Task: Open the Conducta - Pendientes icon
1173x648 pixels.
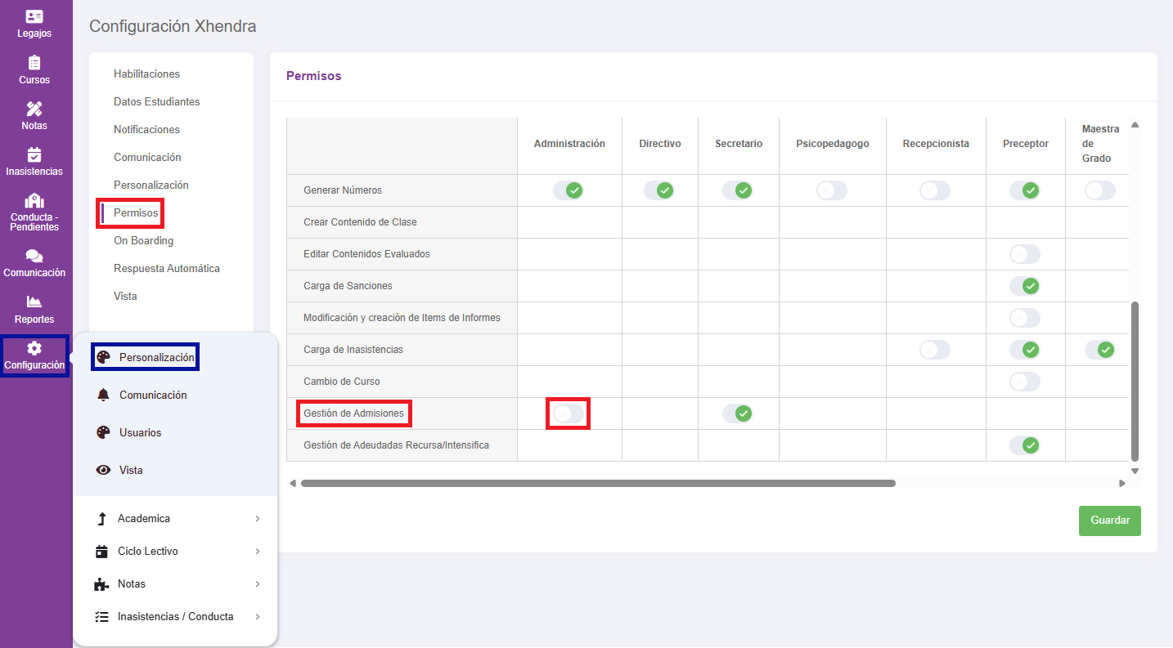Action: (x=34, y=201)
